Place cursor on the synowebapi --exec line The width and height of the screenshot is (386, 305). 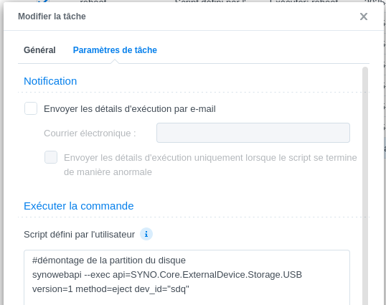pyautogui.click(x=167, y=275)
